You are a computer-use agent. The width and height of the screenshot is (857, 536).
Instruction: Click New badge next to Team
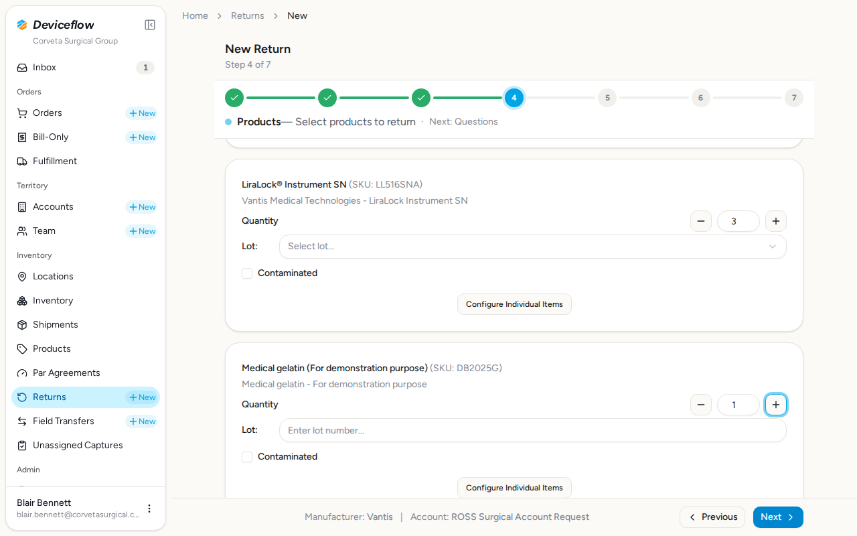pos(142,231)
